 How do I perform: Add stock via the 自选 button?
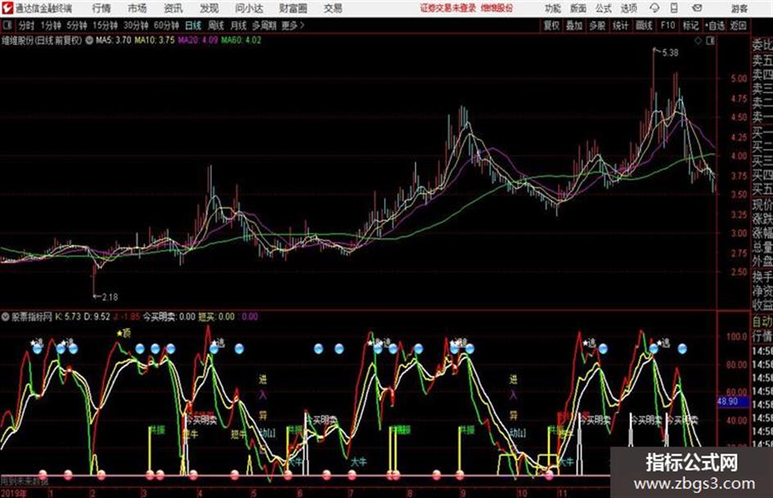(x=715, y=25)
